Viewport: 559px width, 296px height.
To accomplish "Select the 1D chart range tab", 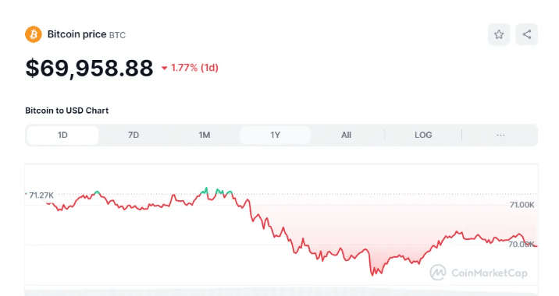I will (x=62, y=136).
